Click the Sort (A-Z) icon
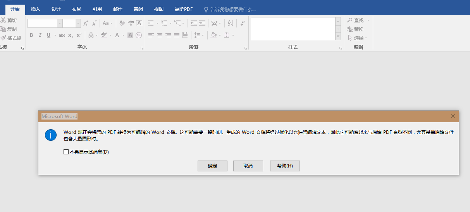This screenshot has width=470, height=212. [231, 24]
